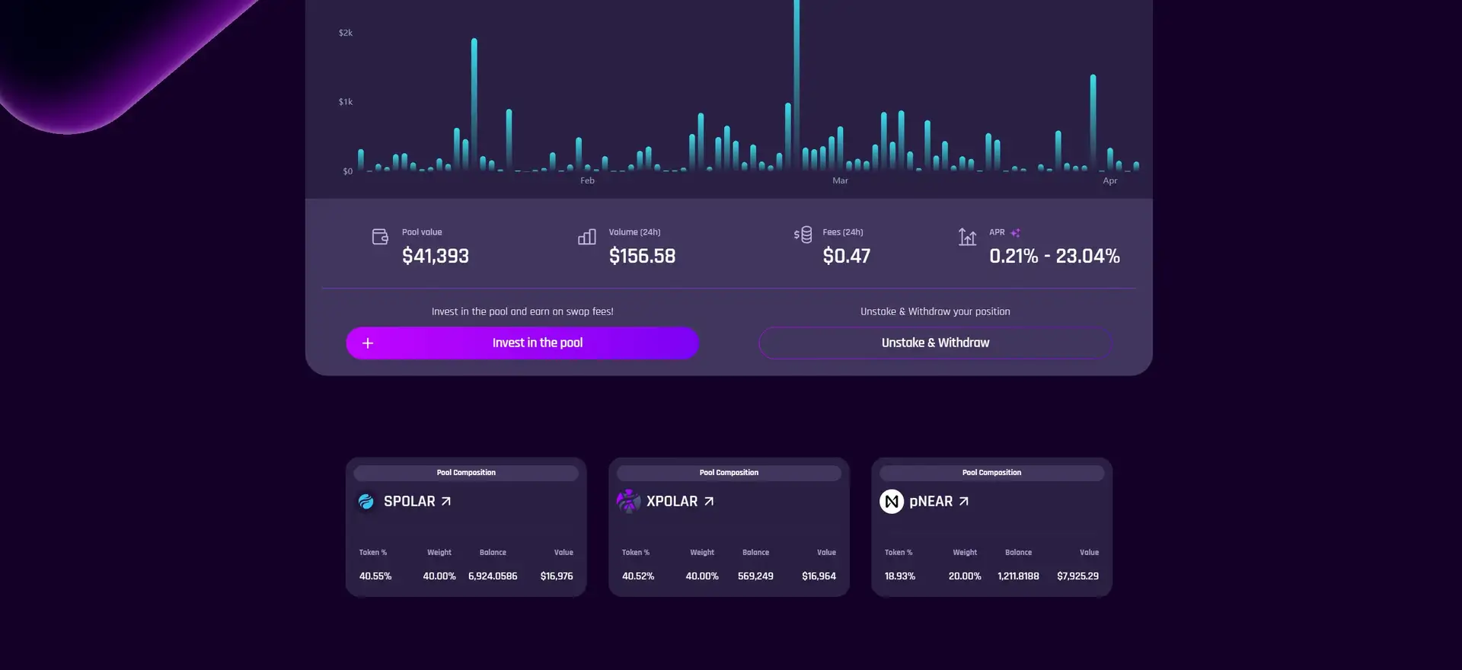The width and height of the screenshot is (1462, 670).
Task: Click the XPOLAR token logo
Action: 628,501
